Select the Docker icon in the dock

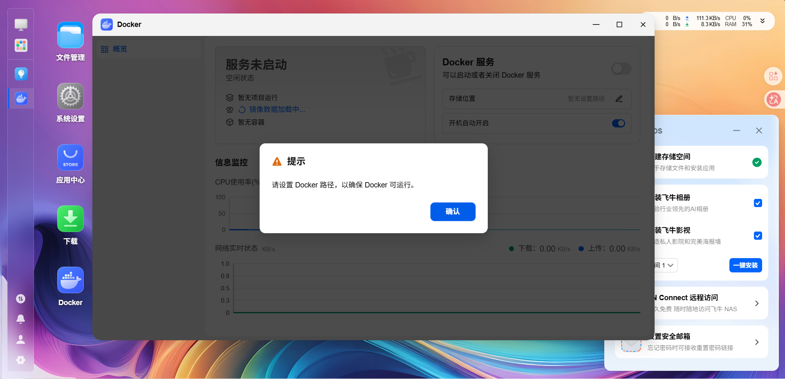coord(21,98)
